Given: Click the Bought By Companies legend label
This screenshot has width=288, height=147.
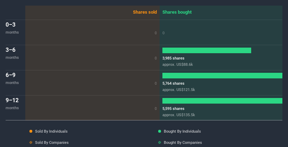Looking at the screenshot, I should point(183,142).
